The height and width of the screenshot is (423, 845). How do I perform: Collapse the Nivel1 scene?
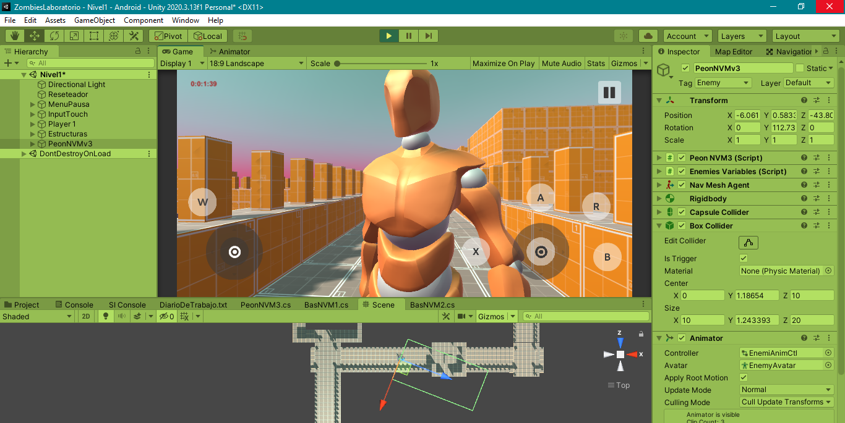click(x=24, y=75)
